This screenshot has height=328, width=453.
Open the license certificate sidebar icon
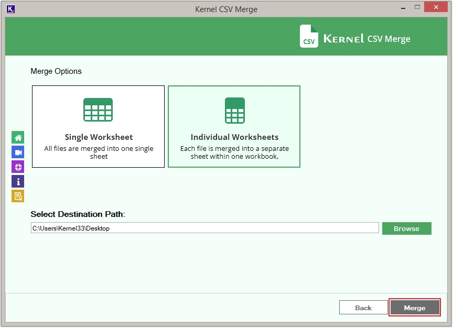(18, 196)
